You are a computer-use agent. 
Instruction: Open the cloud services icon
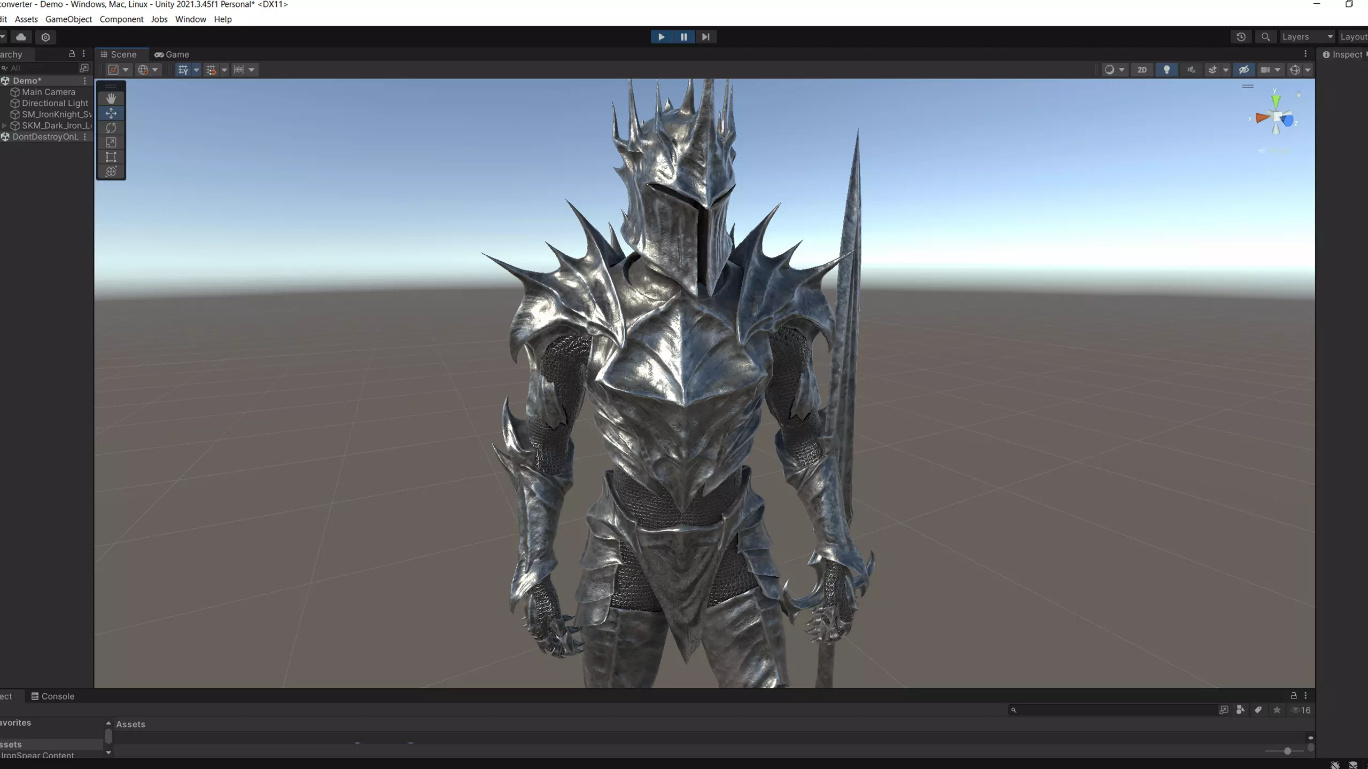pyautogui.click(x=21, y=37)
